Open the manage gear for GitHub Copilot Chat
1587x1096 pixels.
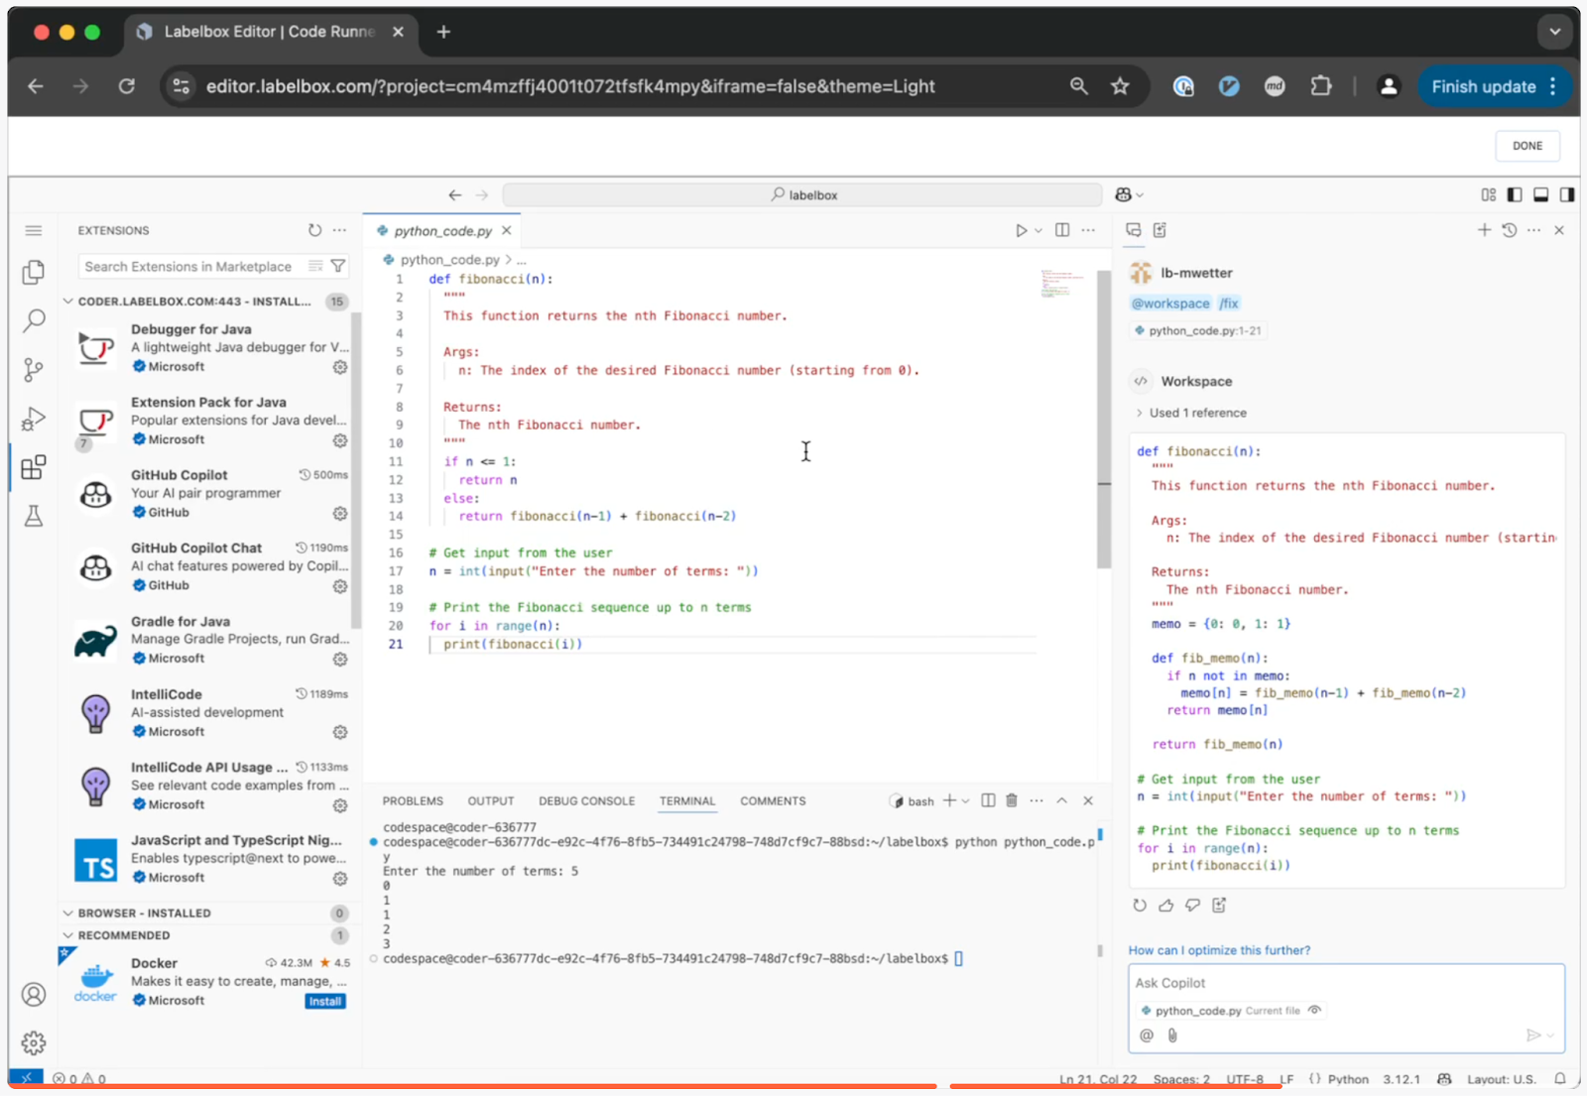click(340, 586)
